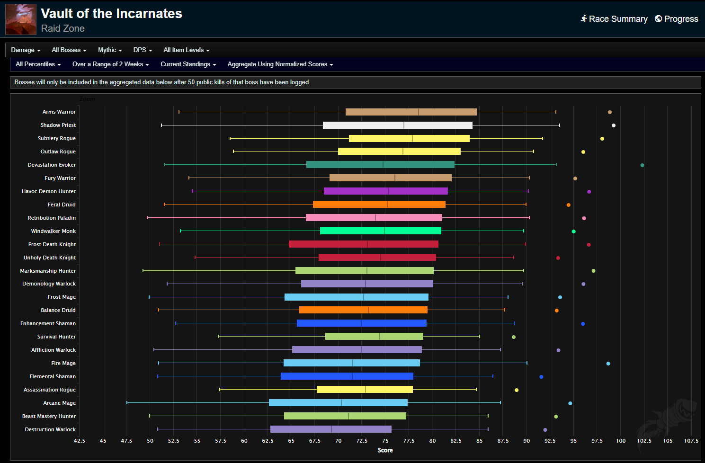Click the Feral Druid label

click(62, 205)
